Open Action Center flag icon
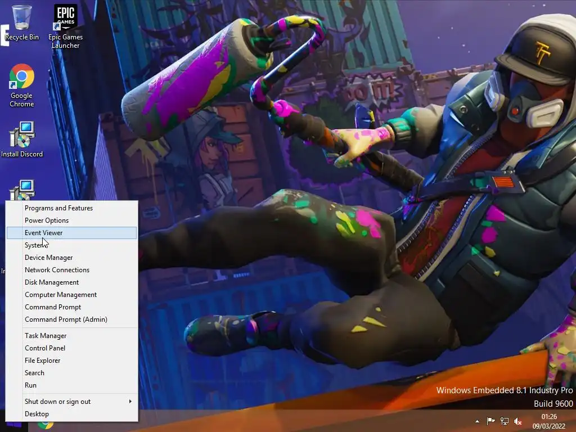Image resolution: width=576 pixels, height=432 pixels. pos(490,421)
